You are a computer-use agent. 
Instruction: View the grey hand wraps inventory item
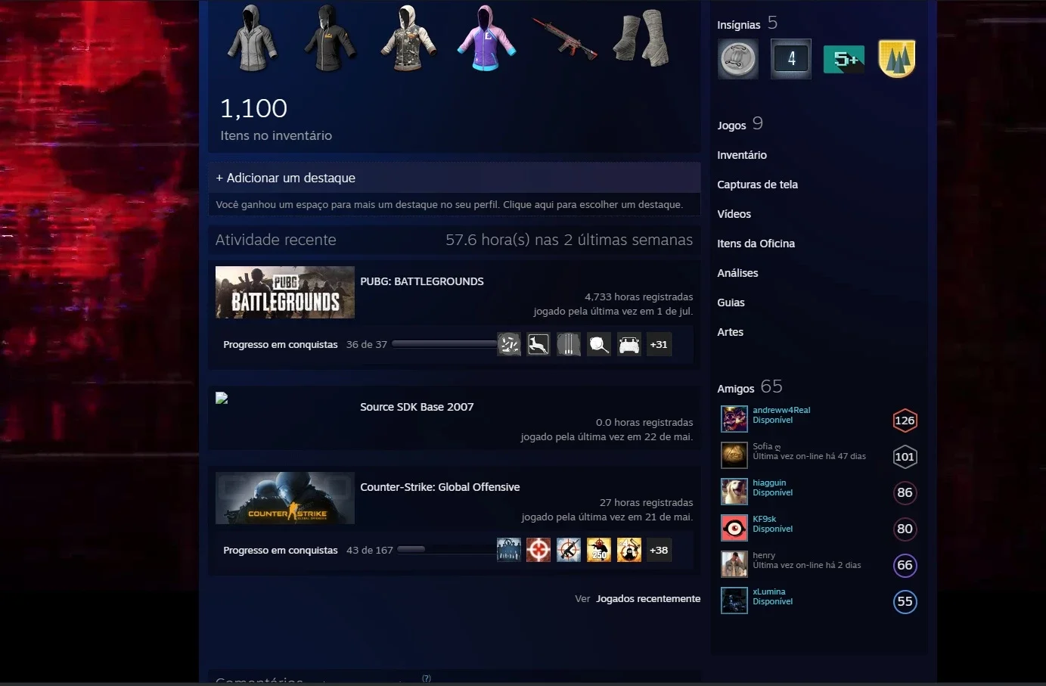click(x=641, y=38)
